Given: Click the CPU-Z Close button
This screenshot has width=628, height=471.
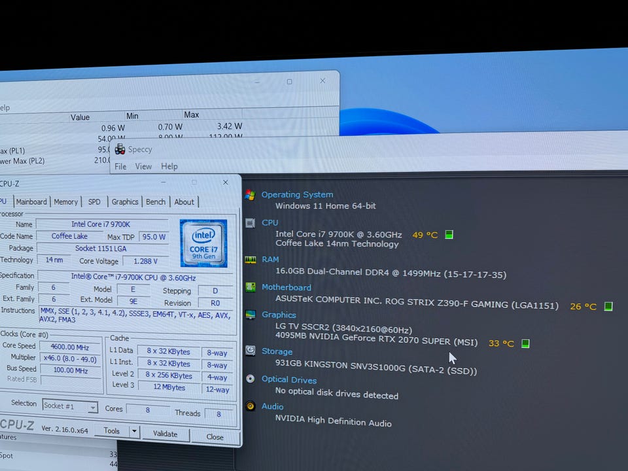Looking at the screenshot, I should coord(215,437).
